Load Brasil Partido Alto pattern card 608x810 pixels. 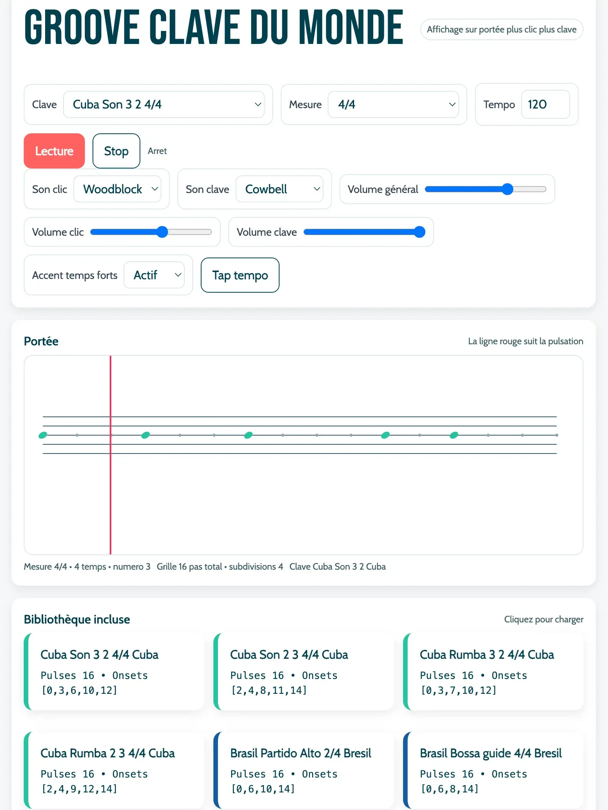304,770
